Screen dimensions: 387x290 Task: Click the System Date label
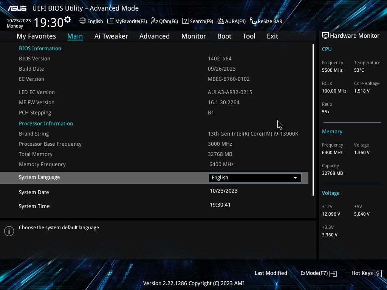point(34,192)
